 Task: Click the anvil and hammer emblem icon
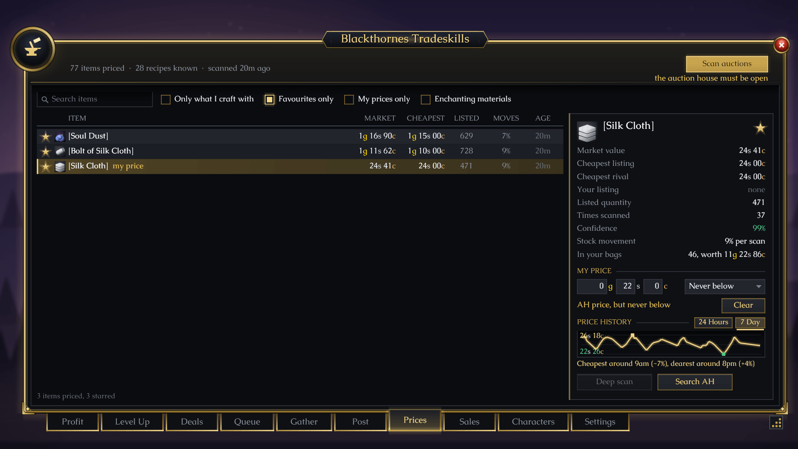32,49
